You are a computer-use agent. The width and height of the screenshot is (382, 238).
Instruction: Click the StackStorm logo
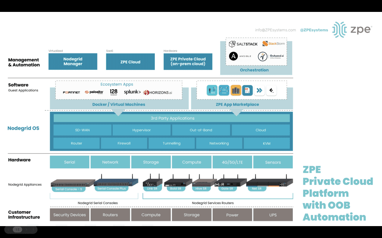click(273, 44)
